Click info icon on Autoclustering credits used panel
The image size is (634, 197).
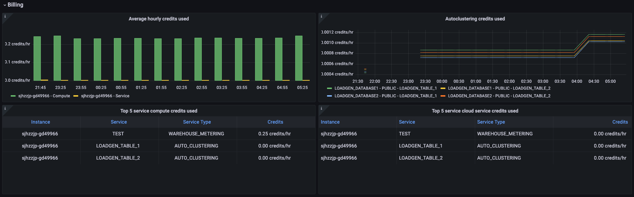321,16
